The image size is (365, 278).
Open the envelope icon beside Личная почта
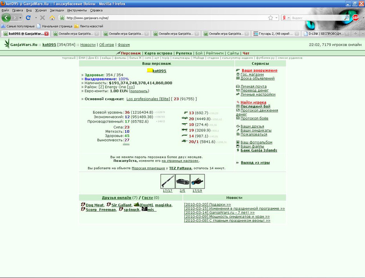pyautogui.click(x=238, y=86)
